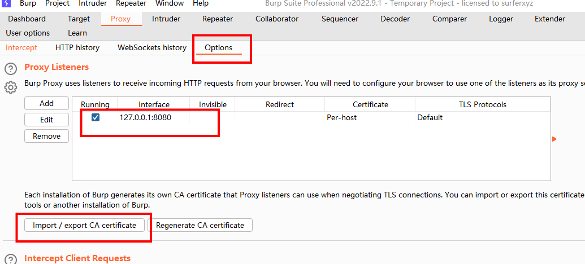
Task: Go to the Dashboard tab
Action: [x=27, y=19]
